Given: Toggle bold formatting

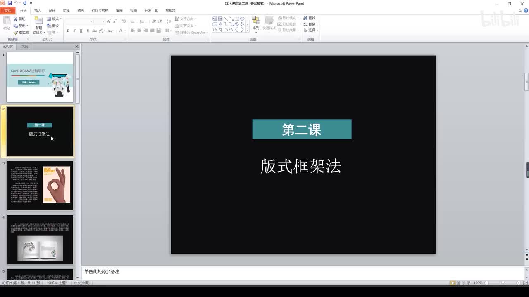Looking at the screenshot, I should [68, 31].
